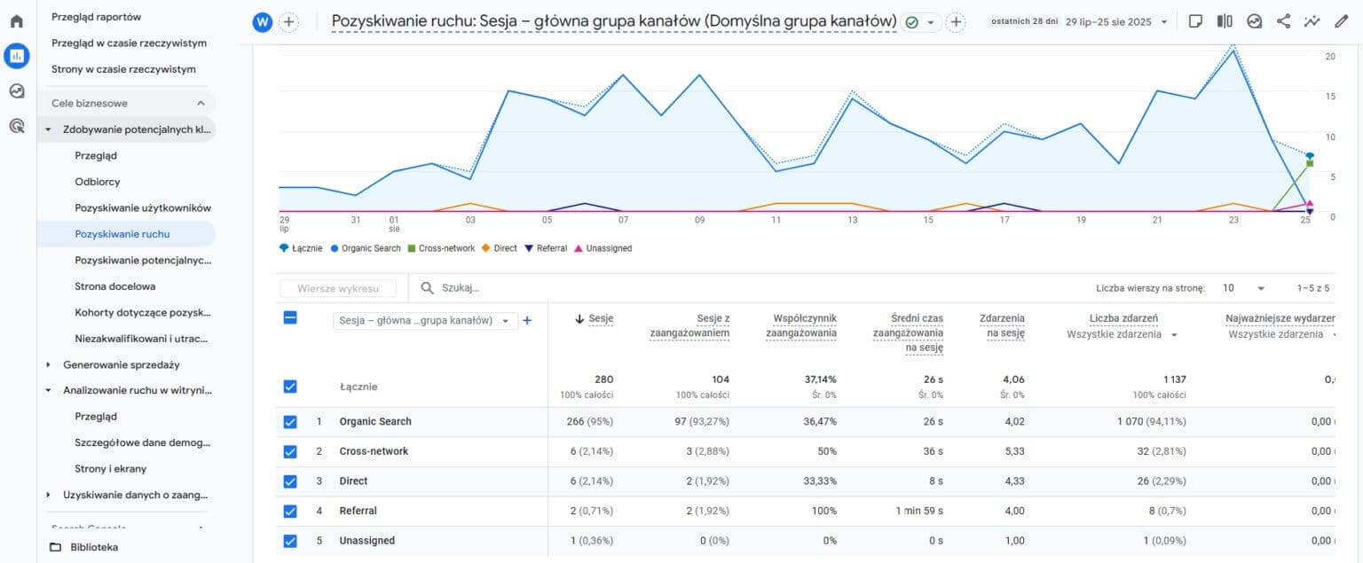1363x563 pixels.
Task: Open Przegląd w czasie rzeczywistym
Action: point(130,43)
